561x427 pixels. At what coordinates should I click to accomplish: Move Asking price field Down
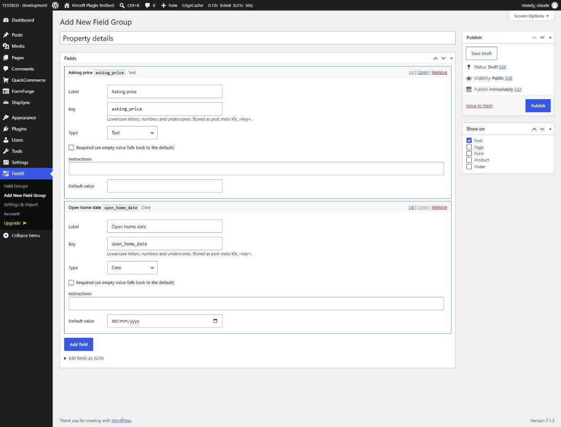pos(423,72)
